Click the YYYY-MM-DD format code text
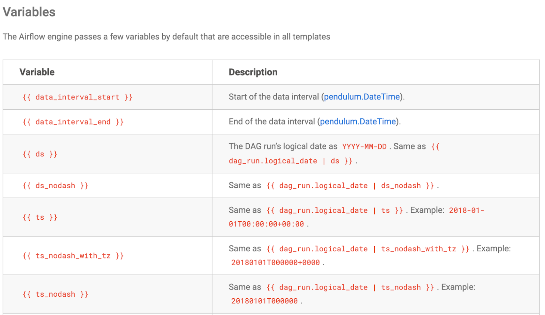545x315 pixels. tap(364, 147)
